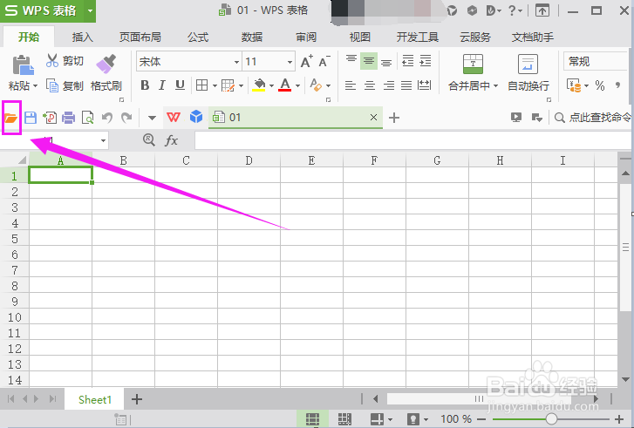Image resolution: width=634 pixels, height=428 pixels.
Task: Save the workbook with floppy icon
Action: pyautogui.click(x=31, y=118)
